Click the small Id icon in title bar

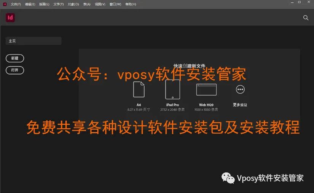click(x=5, y=4)
